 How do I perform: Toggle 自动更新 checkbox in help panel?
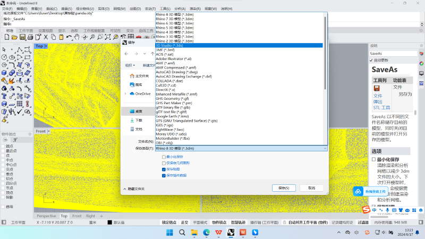[371, 60]
